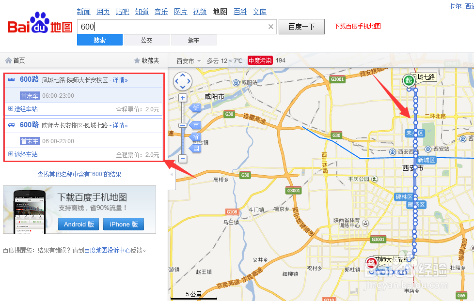Set zoom to 街 street level
Viewport: 474px width, 301px height.
[x=195, y=108]
